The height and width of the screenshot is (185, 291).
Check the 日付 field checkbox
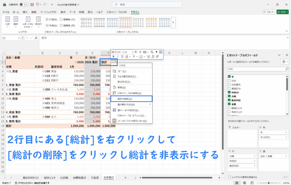click(229, 81)
